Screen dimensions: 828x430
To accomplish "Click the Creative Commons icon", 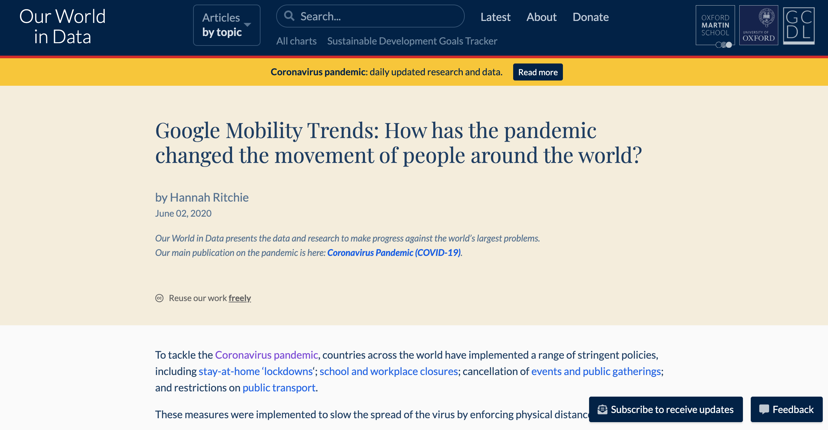I will coord(159,298).
